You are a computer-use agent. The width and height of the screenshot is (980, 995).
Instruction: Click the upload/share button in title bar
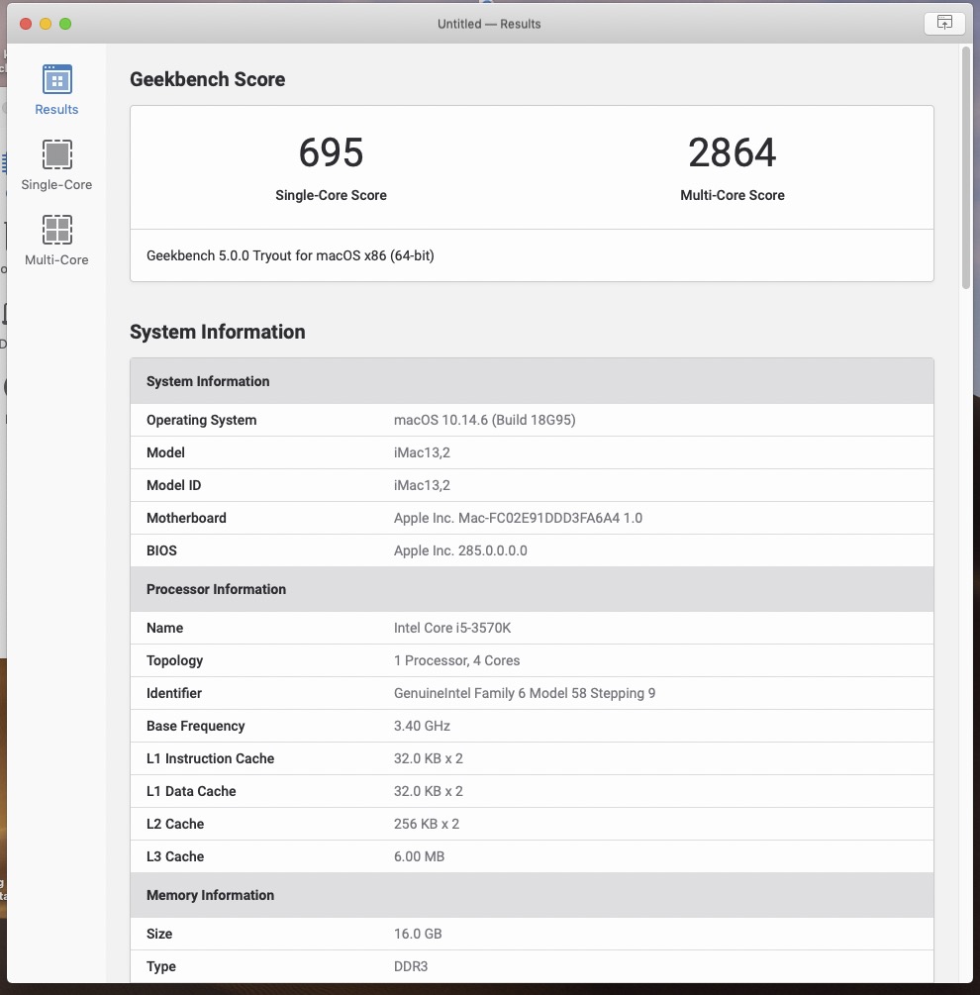(944, 23)
